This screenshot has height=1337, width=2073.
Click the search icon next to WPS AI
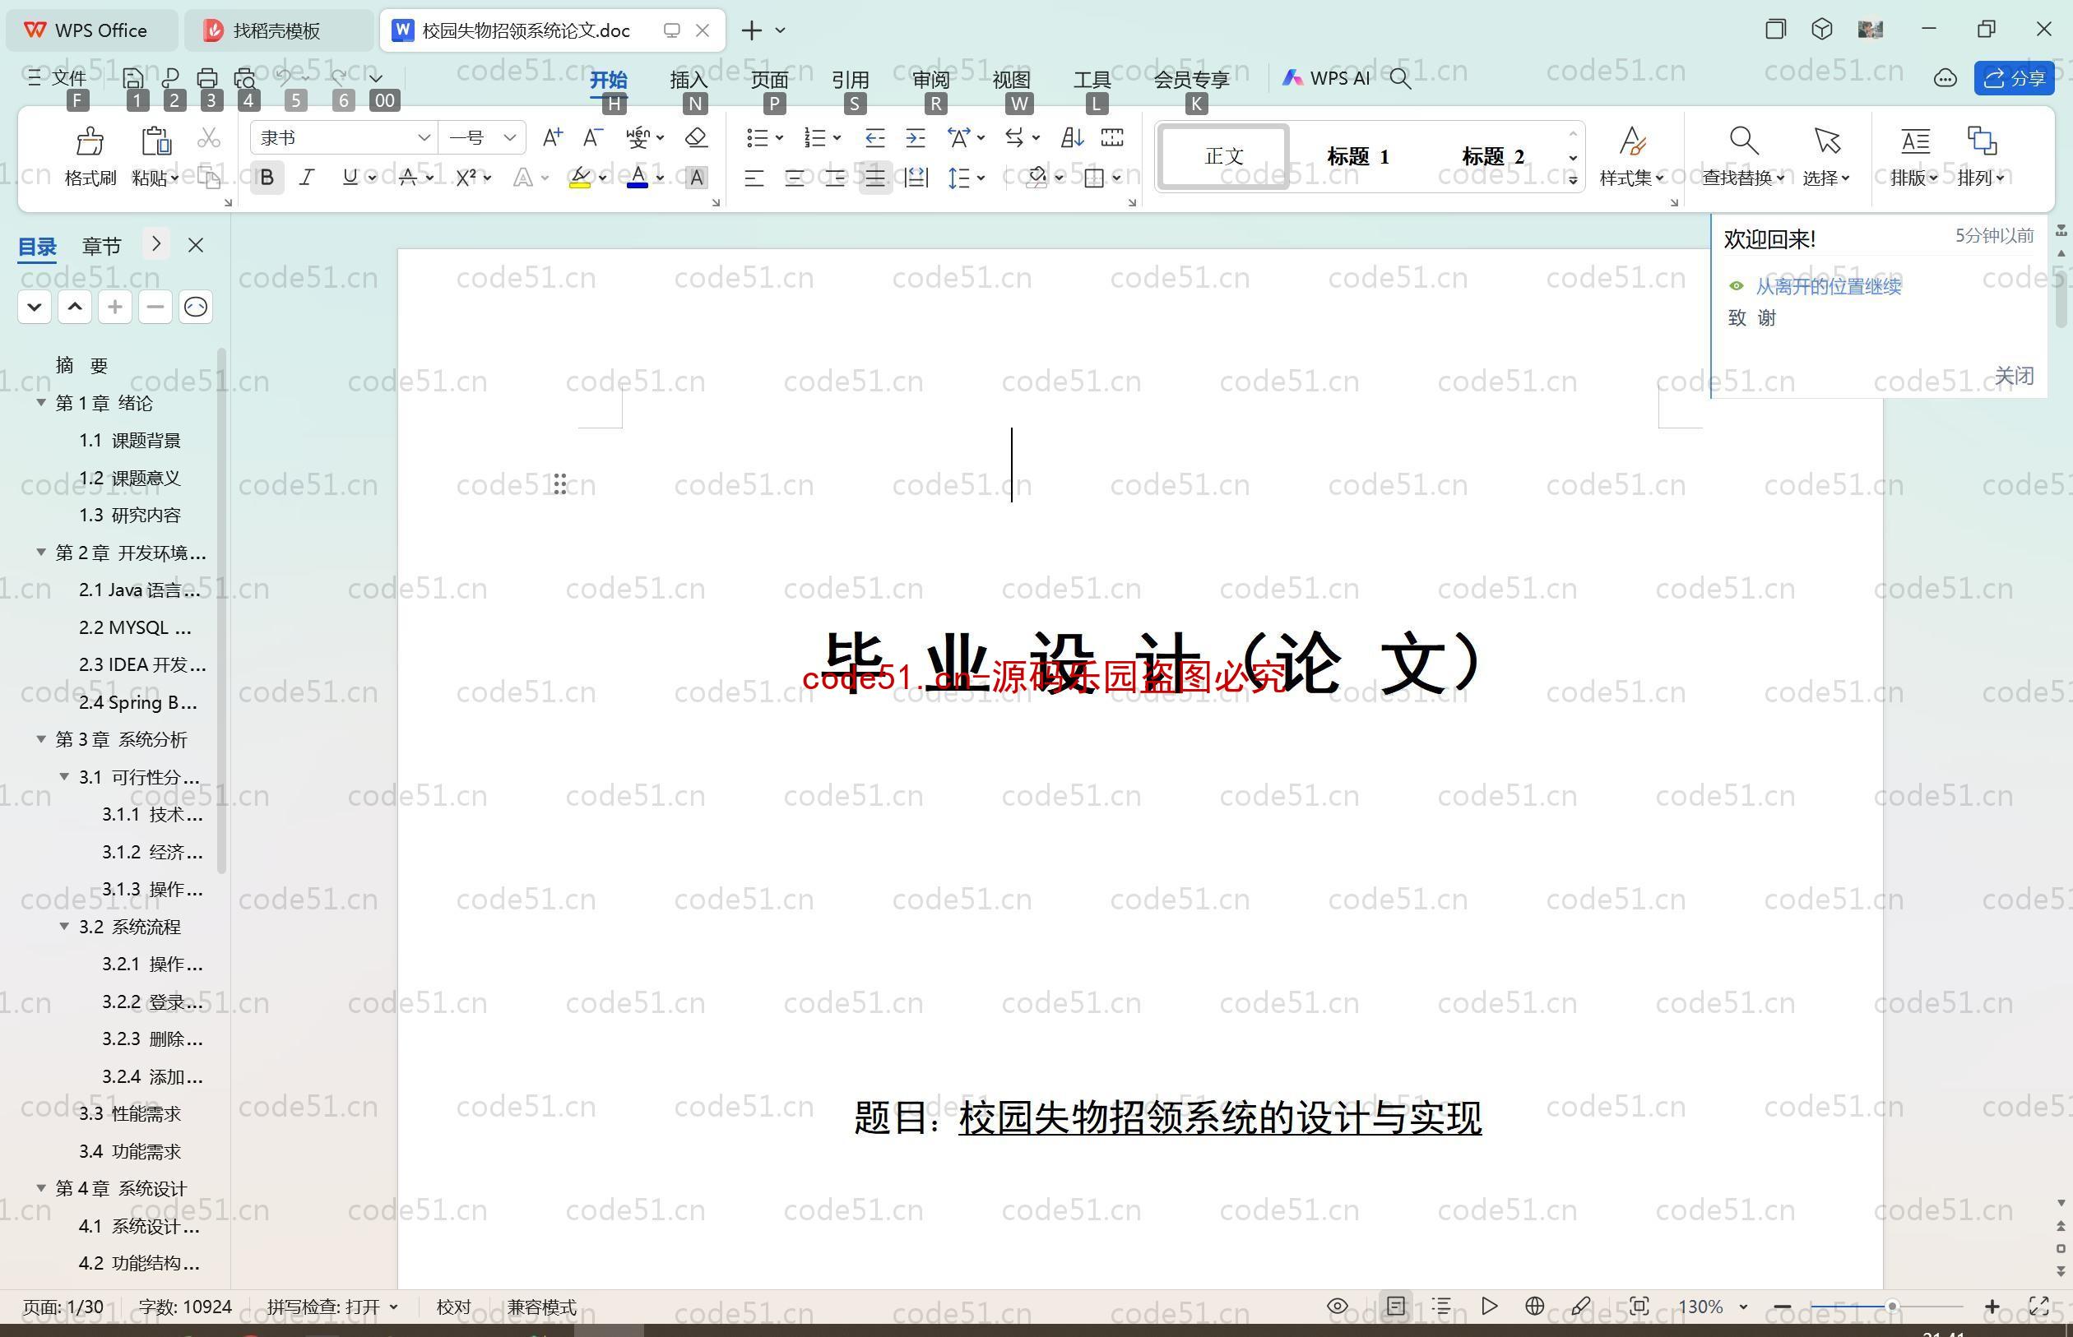[x=1400, y=79]
